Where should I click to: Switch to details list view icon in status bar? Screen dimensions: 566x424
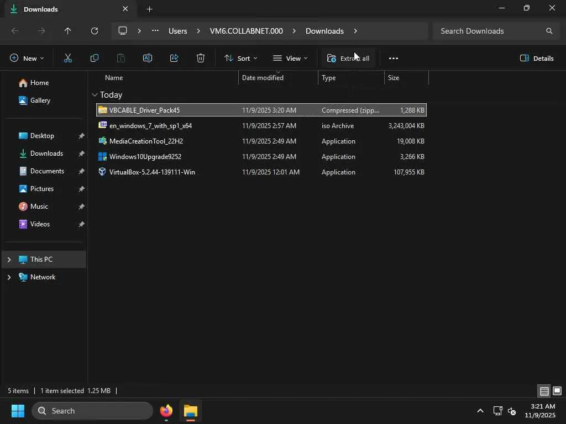544,391
